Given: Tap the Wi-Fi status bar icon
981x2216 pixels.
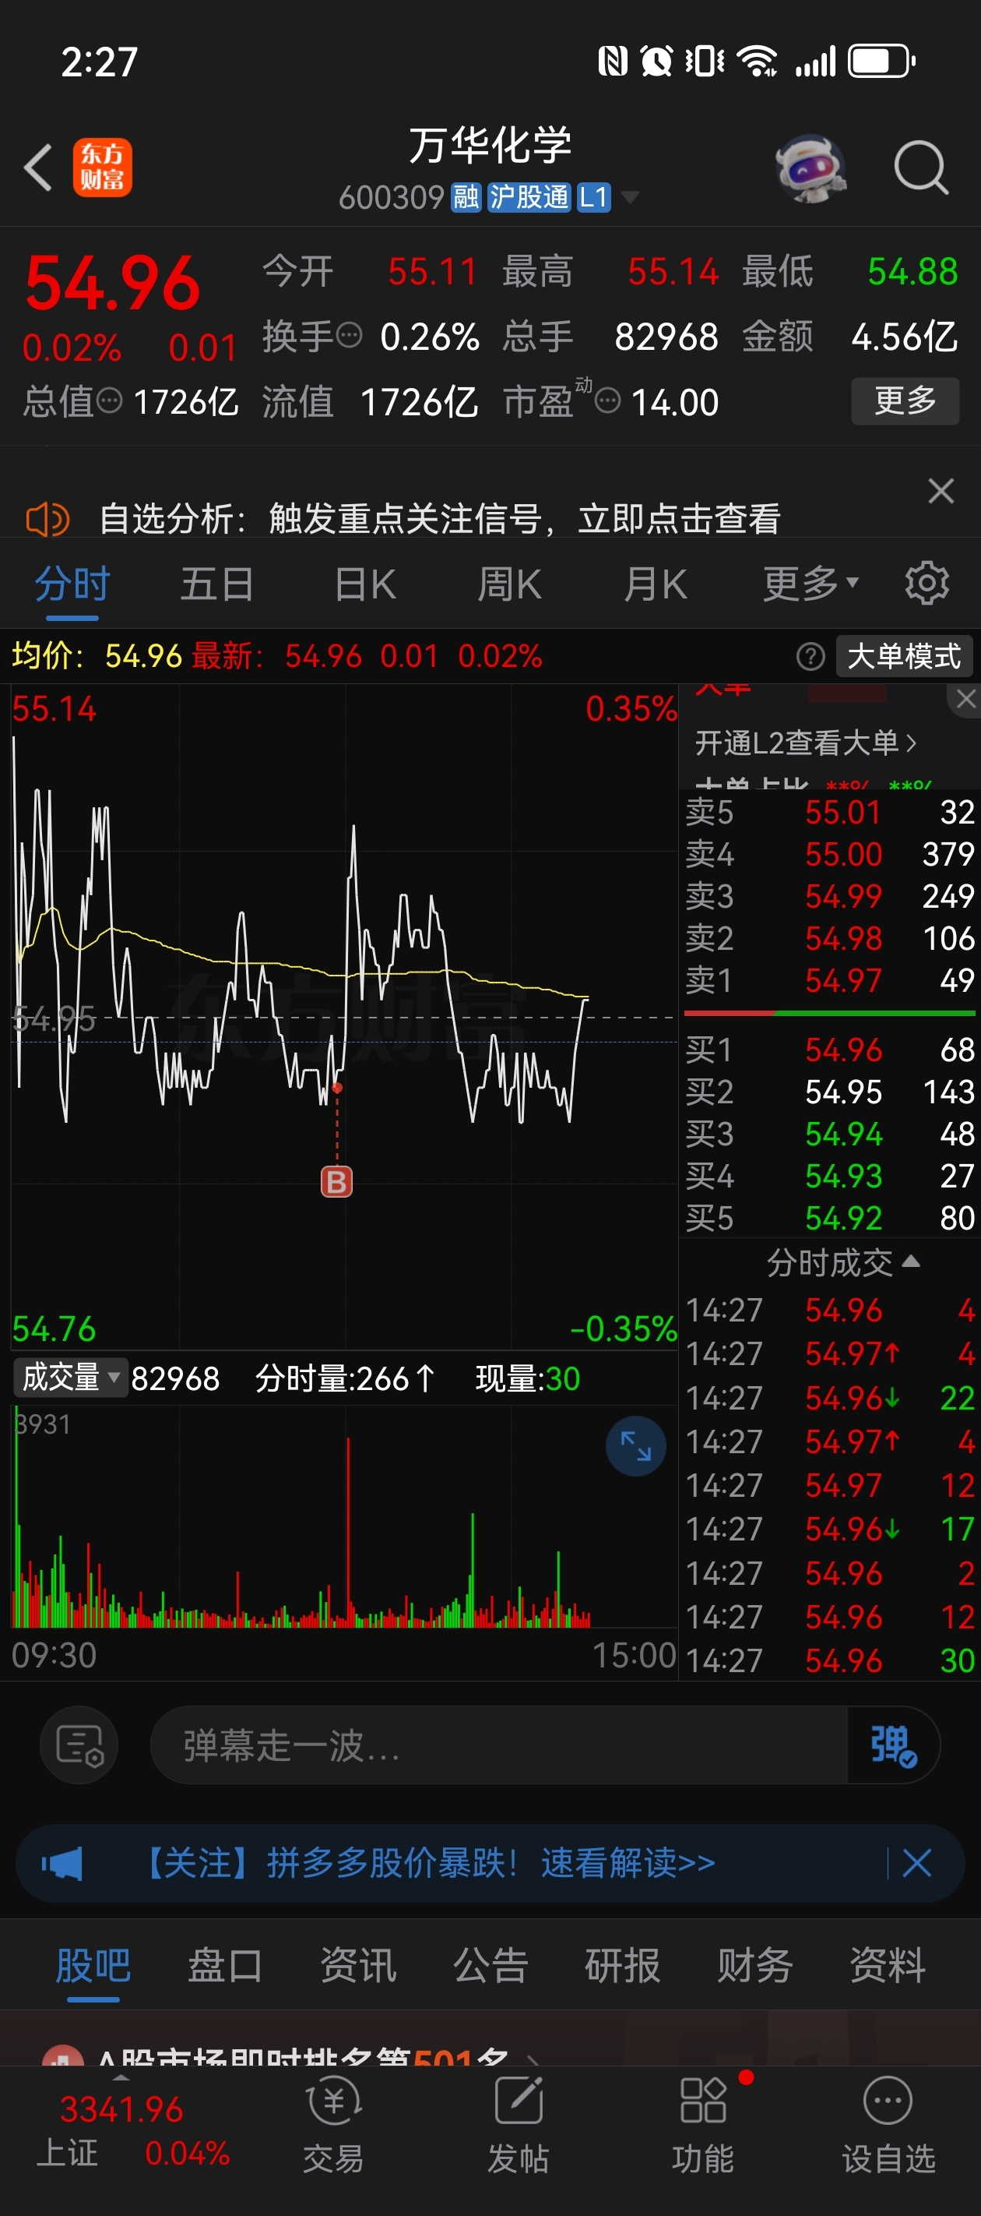Looking at the screenshot, I should click(x=758, y=61).
